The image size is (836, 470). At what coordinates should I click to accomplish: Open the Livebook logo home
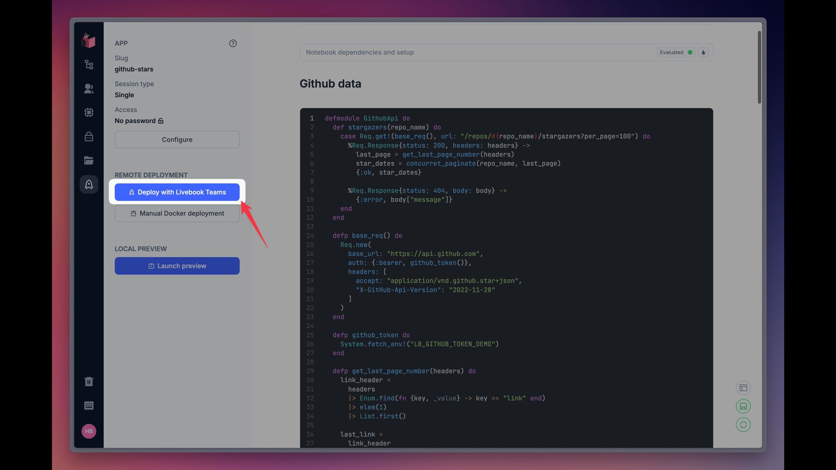88,40
